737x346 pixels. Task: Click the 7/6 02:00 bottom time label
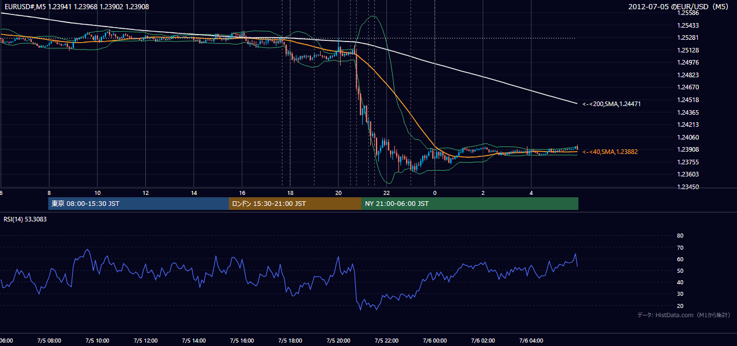[483, 341]
